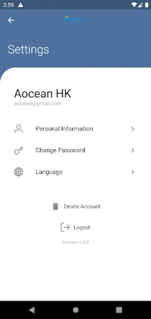
Task: Open the Language menu item
Action: 76,172
